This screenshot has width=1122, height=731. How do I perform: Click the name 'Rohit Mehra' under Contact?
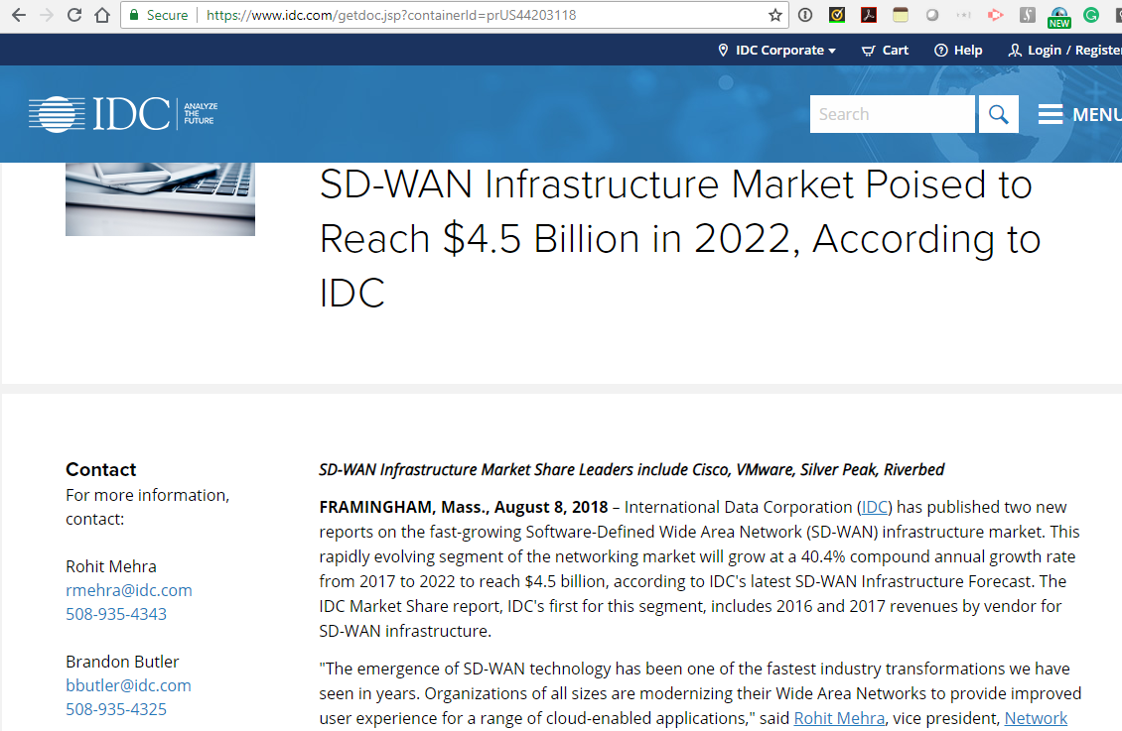coord(111,566)
